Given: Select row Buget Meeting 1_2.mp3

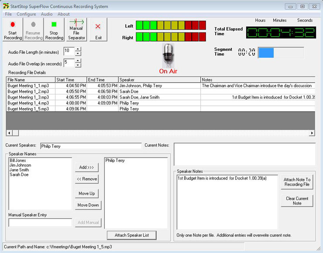Looking at the screenshot, I should click(x=161, y=91).
